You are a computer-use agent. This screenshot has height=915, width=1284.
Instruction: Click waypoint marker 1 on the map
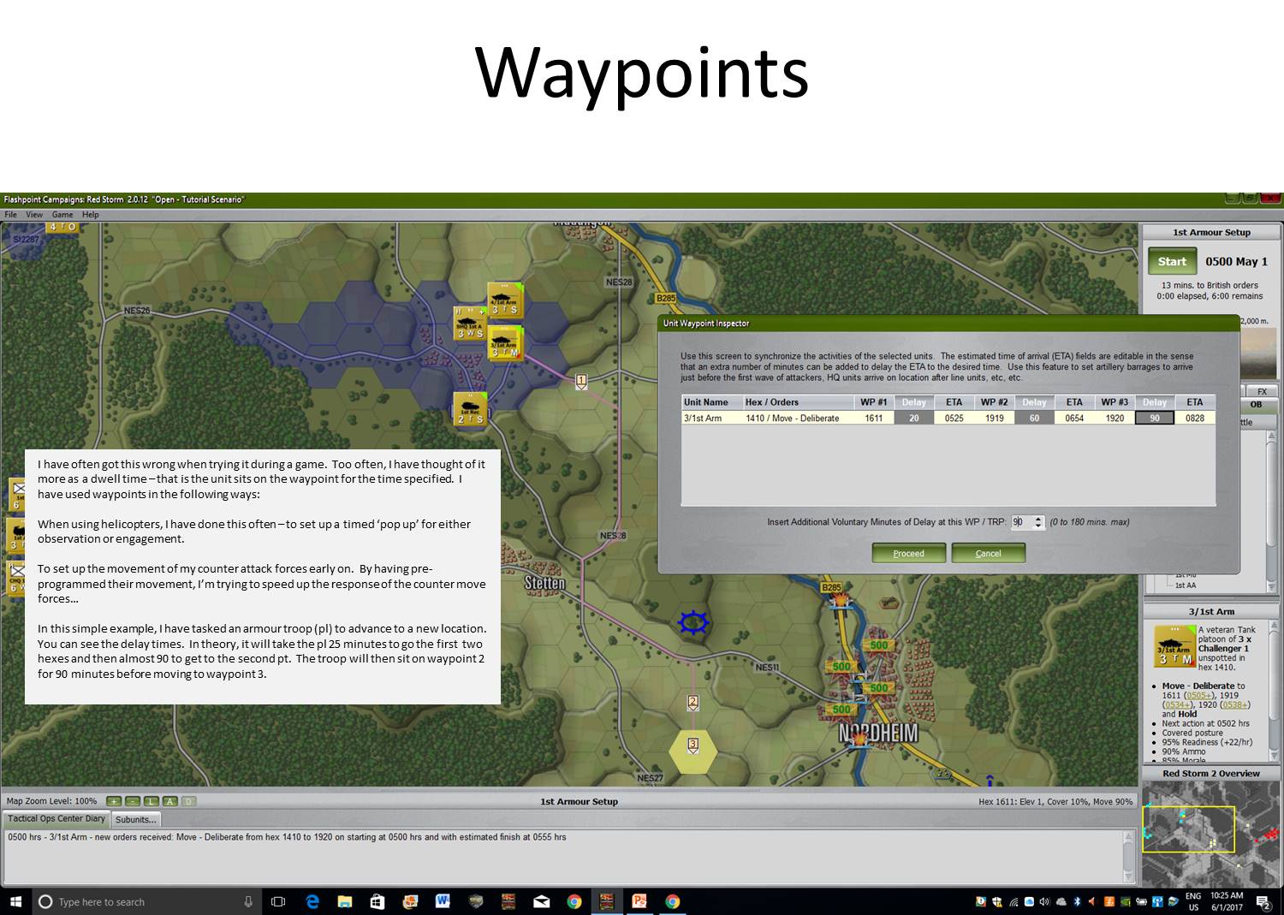pyautogui.click(x=582, y=381)
